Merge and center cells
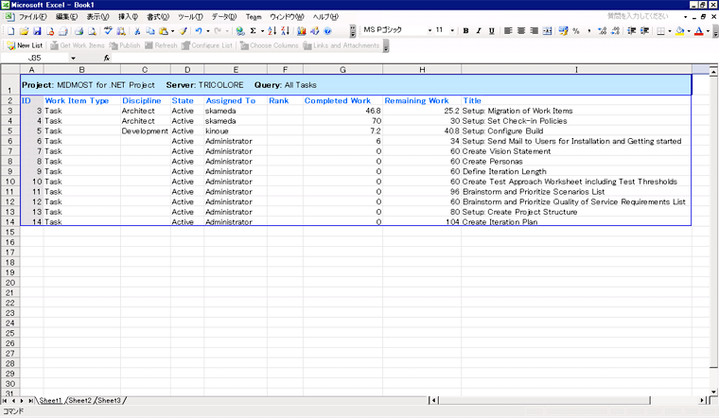 coord(547,30)
